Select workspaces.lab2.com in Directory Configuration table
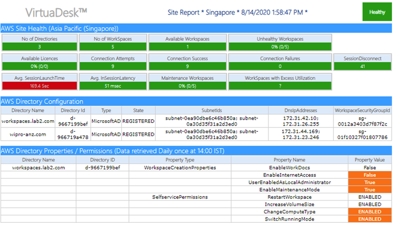Screen dimensions: 393x225 (x=28, y=121)
